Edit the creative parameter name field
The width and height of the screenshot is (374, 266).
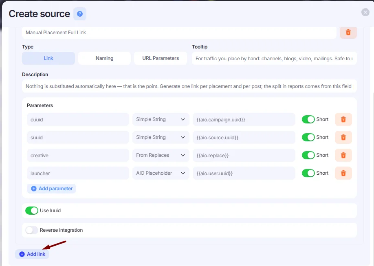(x=78, y=155)
